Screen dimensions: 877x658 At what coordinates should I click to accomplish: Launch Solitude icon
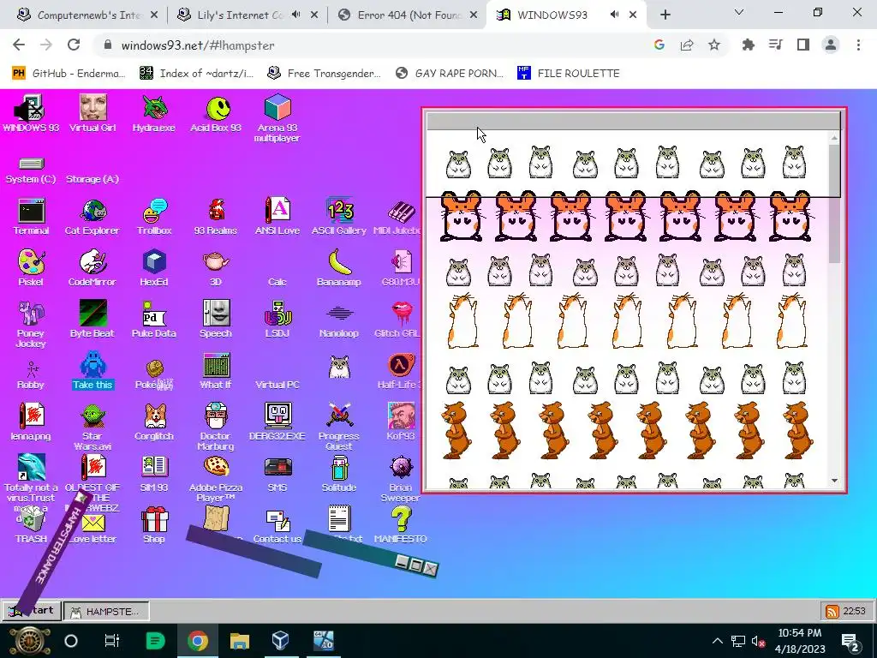339,473
